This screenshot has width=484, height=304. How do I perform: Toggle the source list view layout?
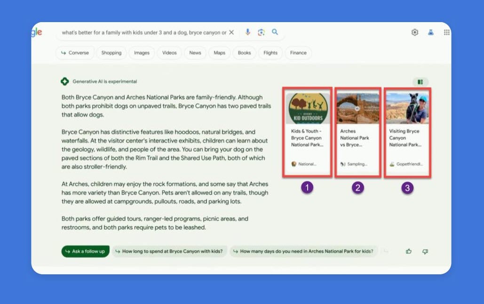421,82
